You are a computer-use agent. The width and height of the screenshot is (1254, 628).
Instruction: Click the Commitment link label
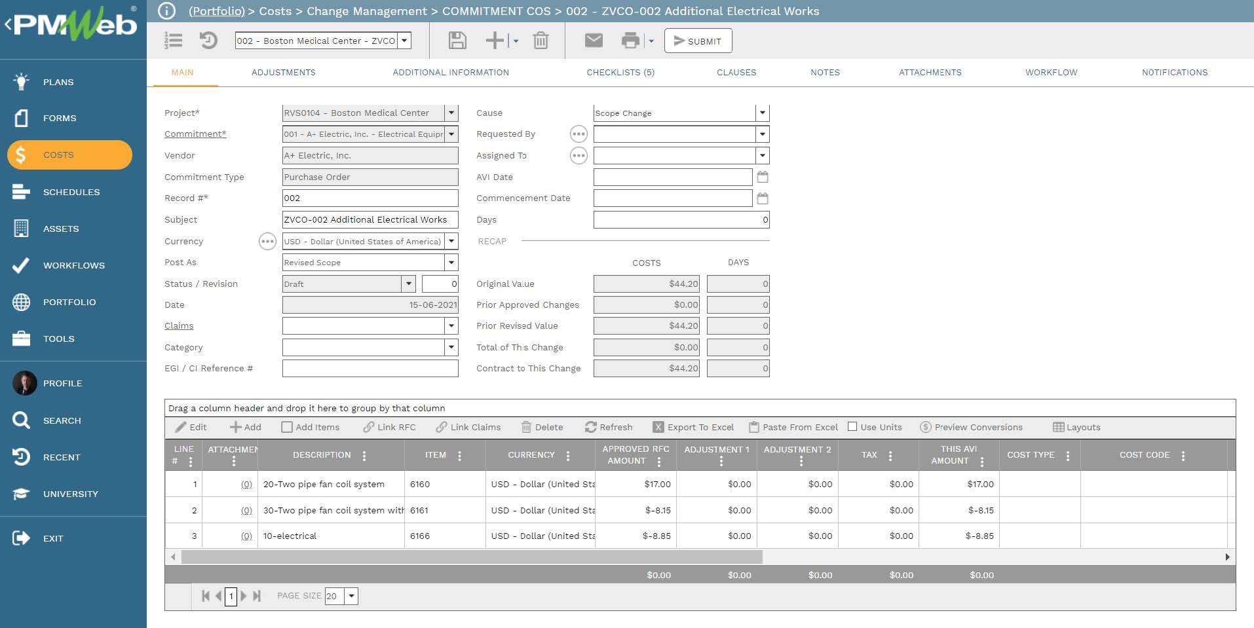click(x=195, y=134)
